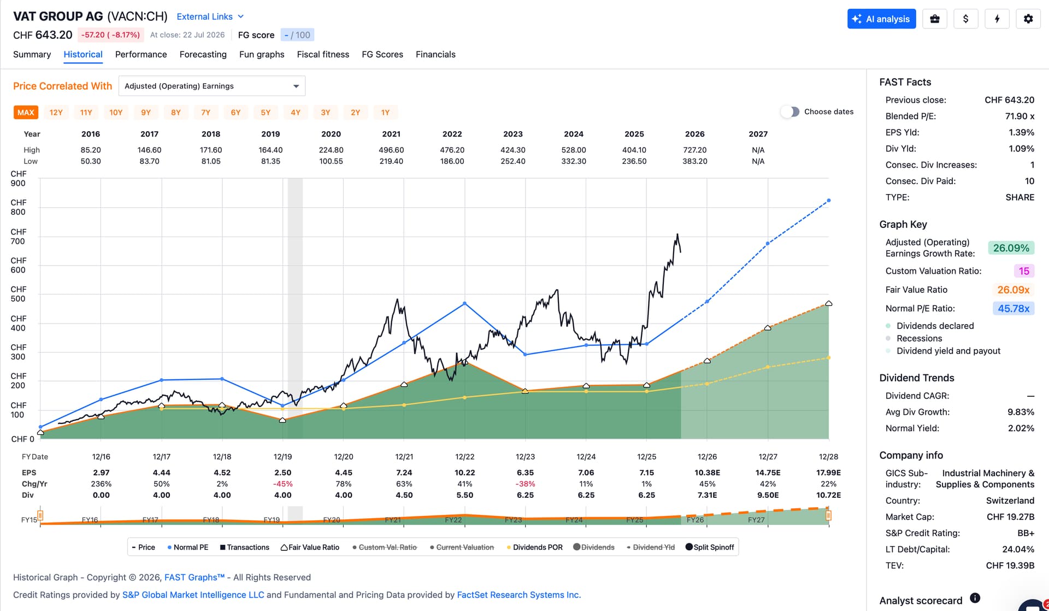
Task: Select the 5Y time range
Action: tap(266, 113)
